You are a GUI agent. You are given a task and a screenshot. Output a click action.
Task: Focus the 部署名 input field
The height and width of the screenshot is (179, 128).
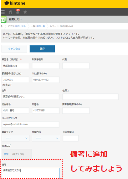point(46,110)
